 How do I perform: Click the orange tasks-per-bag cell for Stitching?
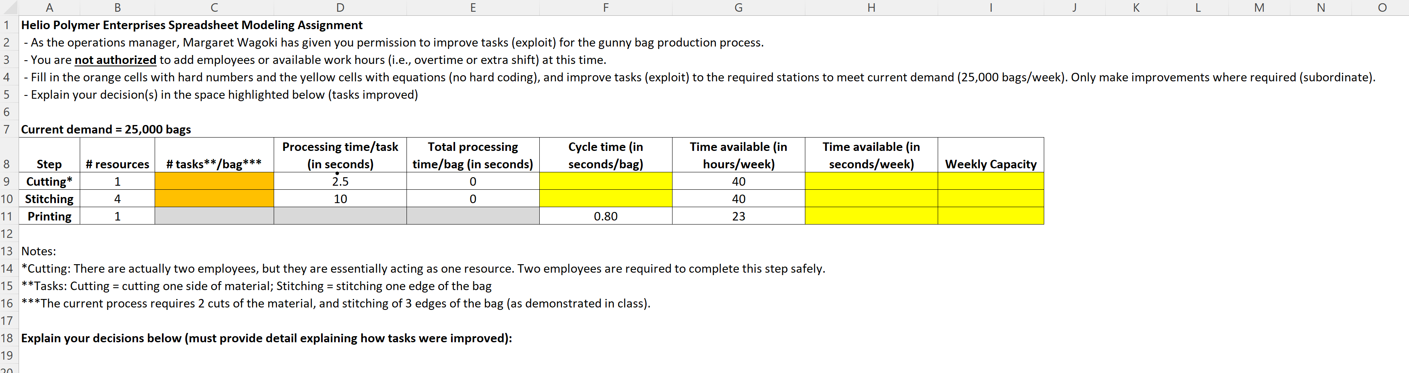214,199
